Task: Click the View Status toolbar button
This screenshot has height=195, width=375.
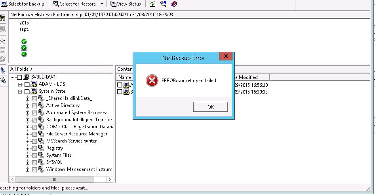Action: [x=126, y=4]
